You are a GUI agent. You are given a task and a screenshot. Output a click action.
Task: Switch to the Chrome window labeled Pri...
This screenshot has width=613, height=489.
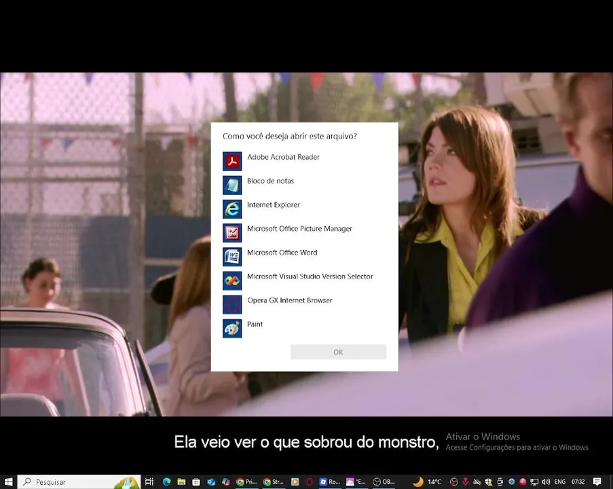pyautogui.click(x=246, y=482)
